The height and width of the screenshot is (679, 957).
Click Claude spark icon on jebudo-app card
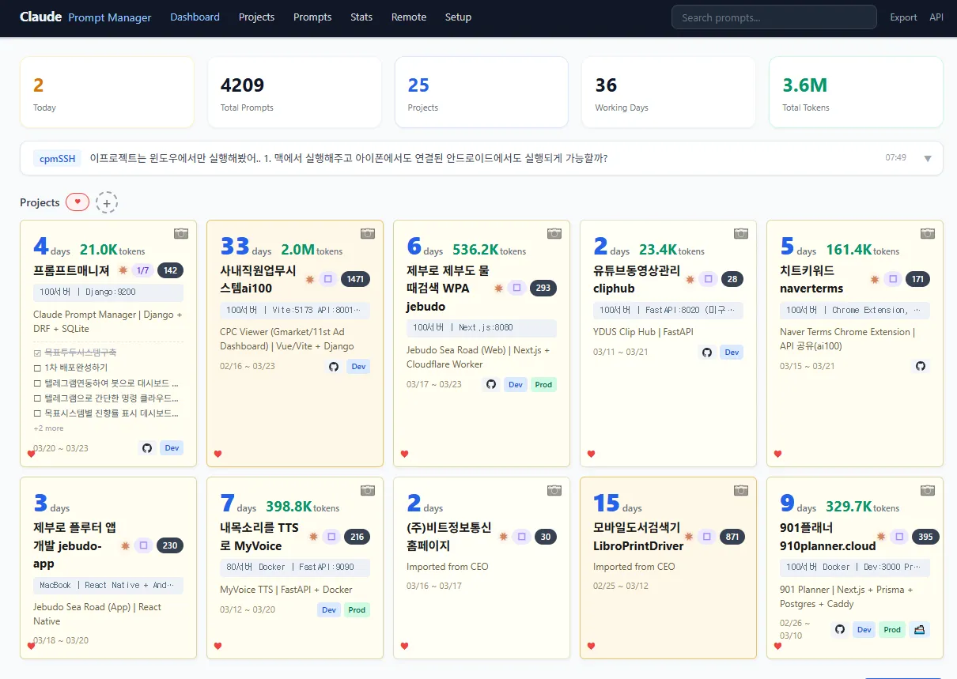(x=125, y=545)
